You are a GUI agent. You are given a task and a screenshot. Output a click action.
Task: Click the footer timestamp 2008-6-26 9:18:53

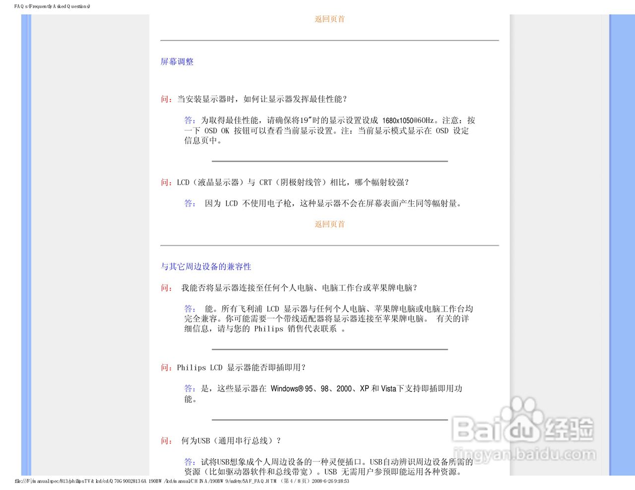tap(330, 481)
